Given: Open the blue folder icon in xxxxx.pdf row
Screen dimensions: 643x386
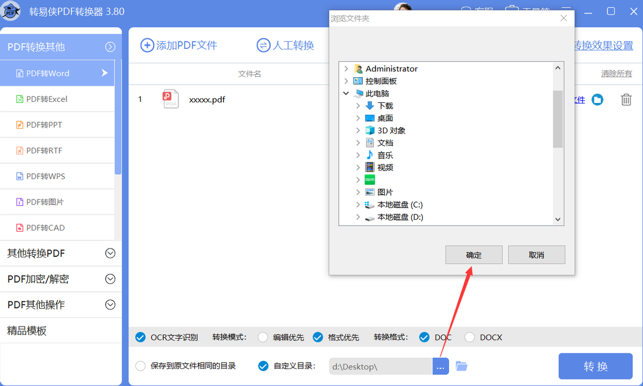Looking at the screenshot, I should point(597,100).
